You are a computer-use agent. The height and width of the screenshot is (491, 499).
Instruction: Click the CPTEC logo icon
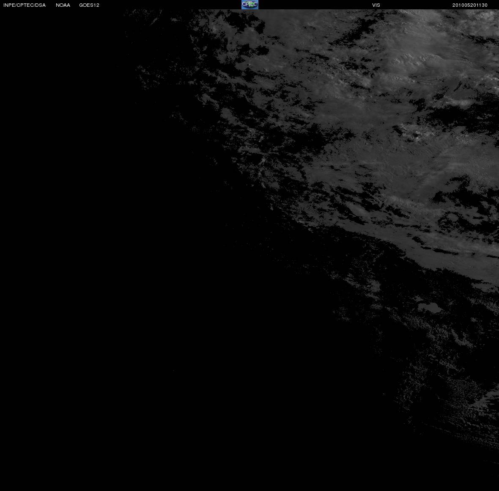coord(250,5)
